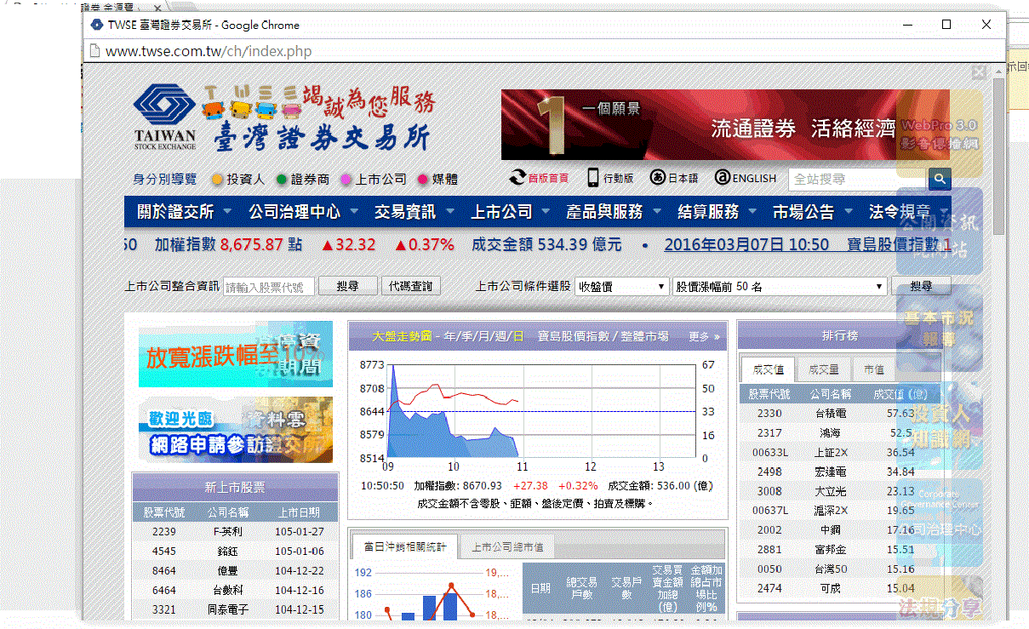Open the 收盤價 condition dropdown
The image size is (1029, 629).
620,286
